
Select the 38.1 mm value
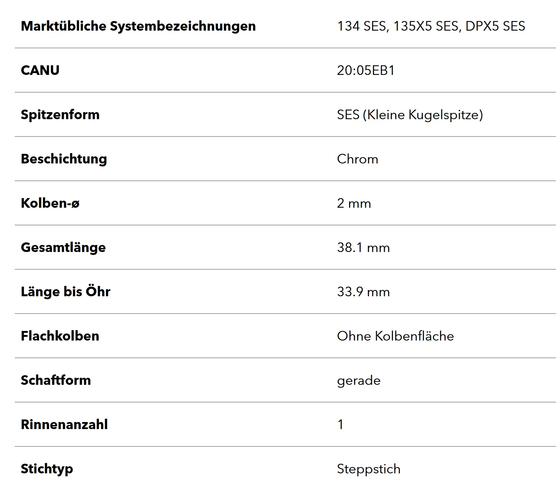[x=363, y=248]
